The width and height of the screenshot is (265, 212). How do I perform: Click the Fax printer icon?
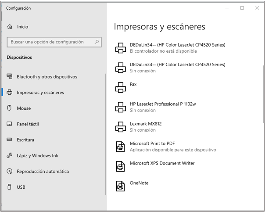pyautogui.click(x=121, y=87)
